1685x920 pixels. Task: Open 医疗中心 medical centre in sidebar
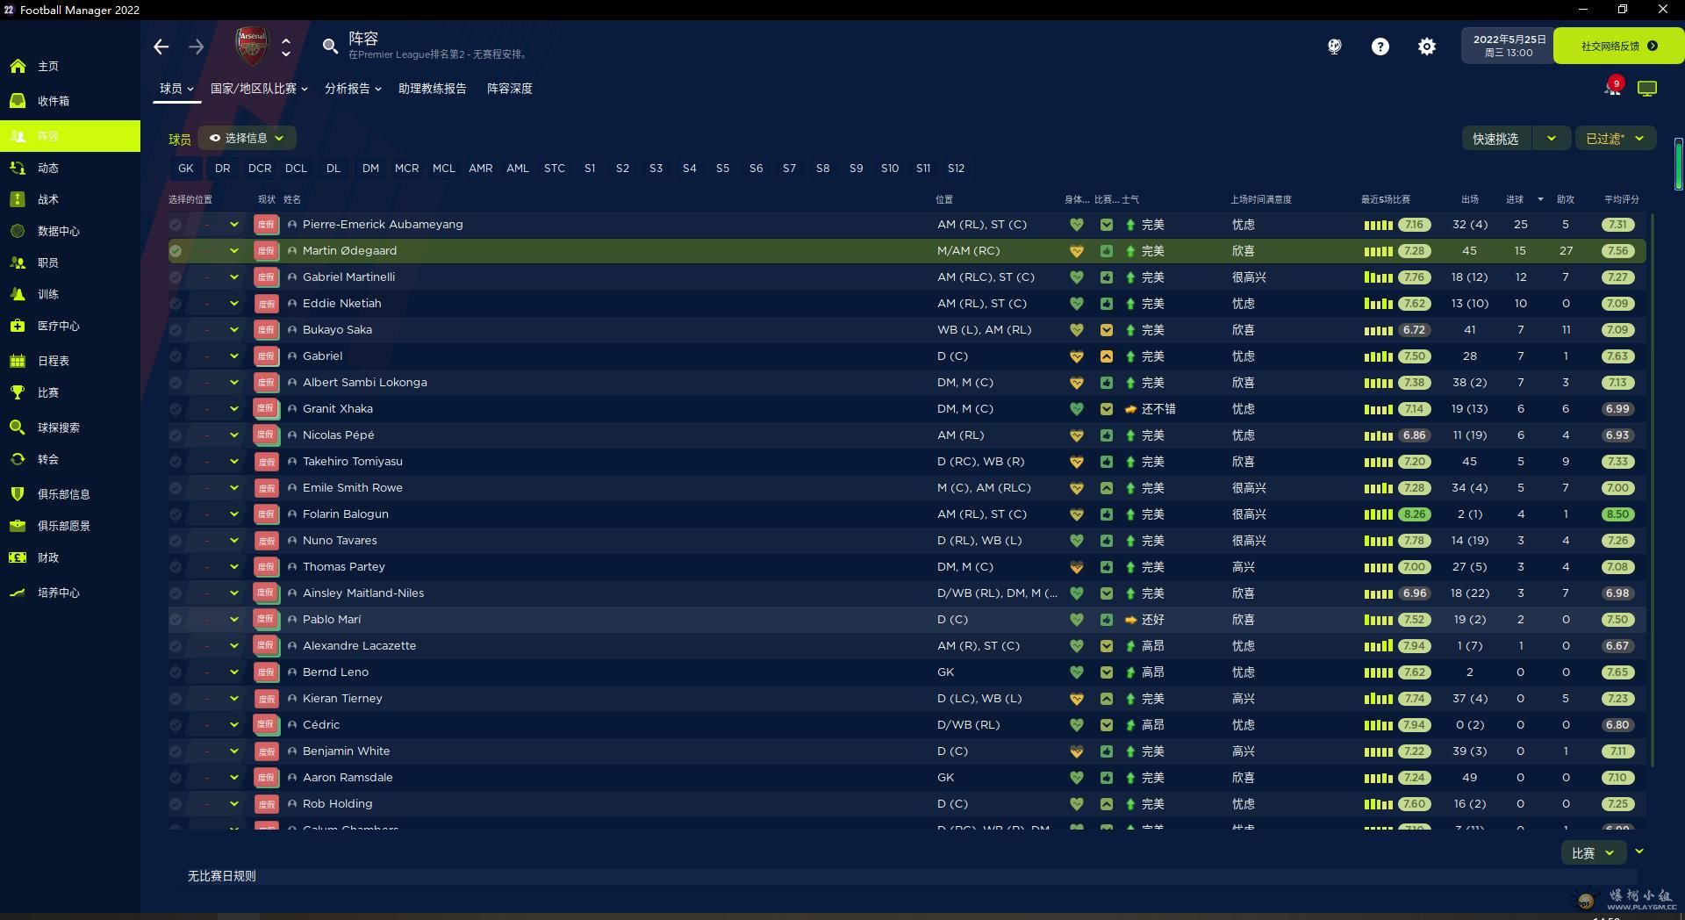70,326
